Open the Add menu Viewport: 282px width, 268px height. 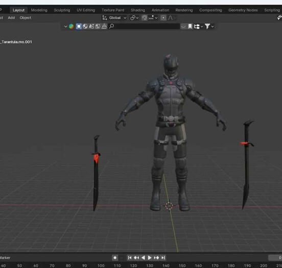pyautogui.click(x=11, y=18)
